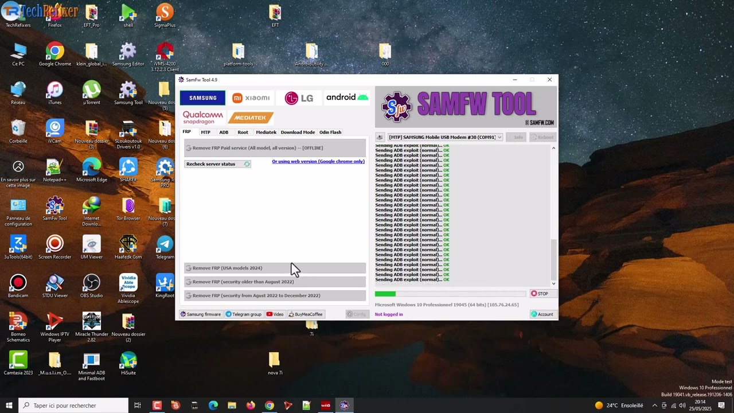Click the log scrollbar down arrow
The height and width of the screenshot is (413, 734).
click(553, 283)
